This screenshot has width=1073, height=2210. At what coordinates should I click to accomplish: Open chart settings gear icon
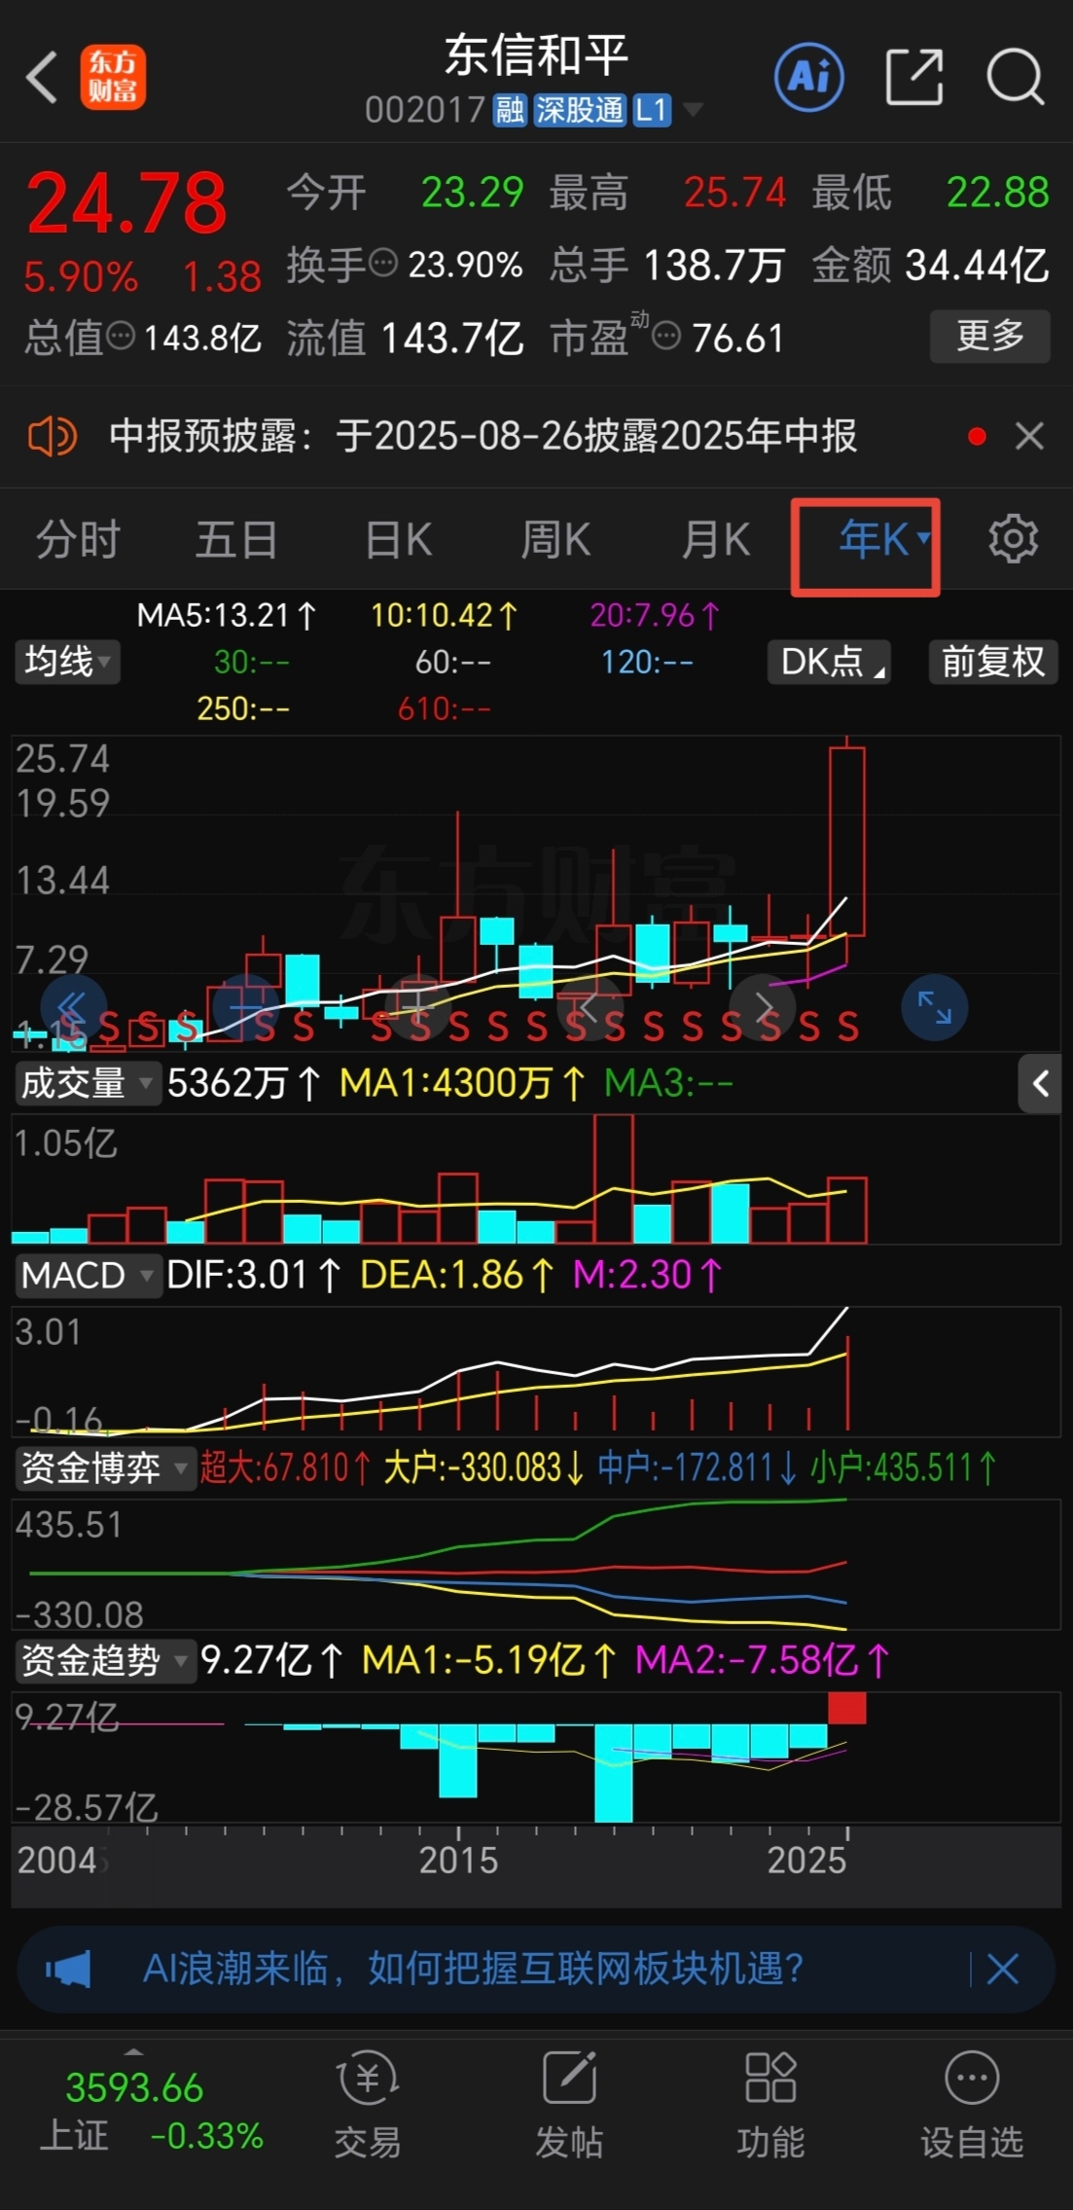point(1014,539)
